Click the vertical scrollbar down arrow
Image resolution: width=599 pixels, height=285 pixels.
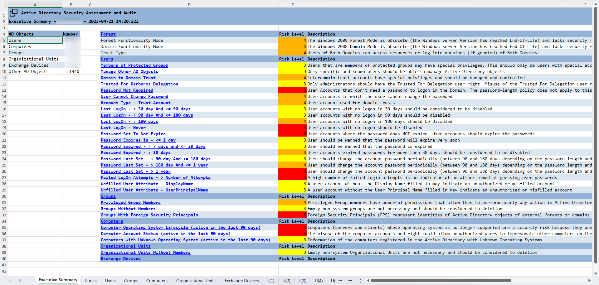(596, 273)
